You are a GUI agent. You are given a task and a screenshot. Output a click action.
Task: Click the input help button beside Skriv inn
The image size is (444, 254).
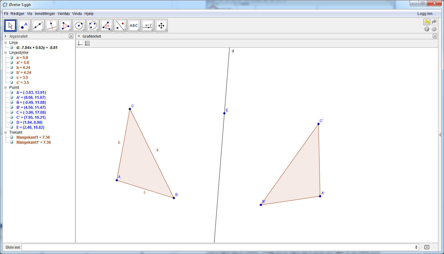click(427, 247)
